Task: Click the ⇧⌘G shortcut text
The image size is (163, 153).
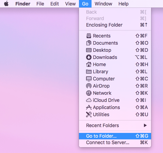Action: pyautogui.click(x=142, y=136)
